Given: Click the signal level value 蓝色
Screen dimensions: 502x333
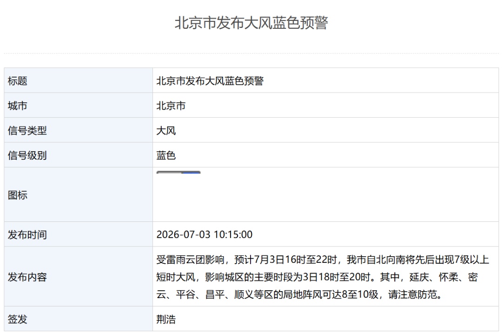Looking at the screenshot, I should click(x=166, y=156).
